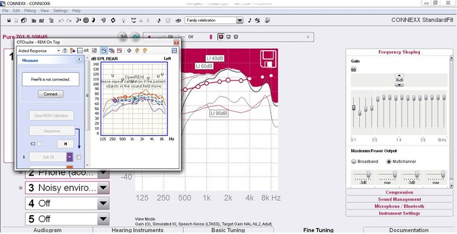Click the Sequence button
The image size is (457, 234).
coord(52,131)
